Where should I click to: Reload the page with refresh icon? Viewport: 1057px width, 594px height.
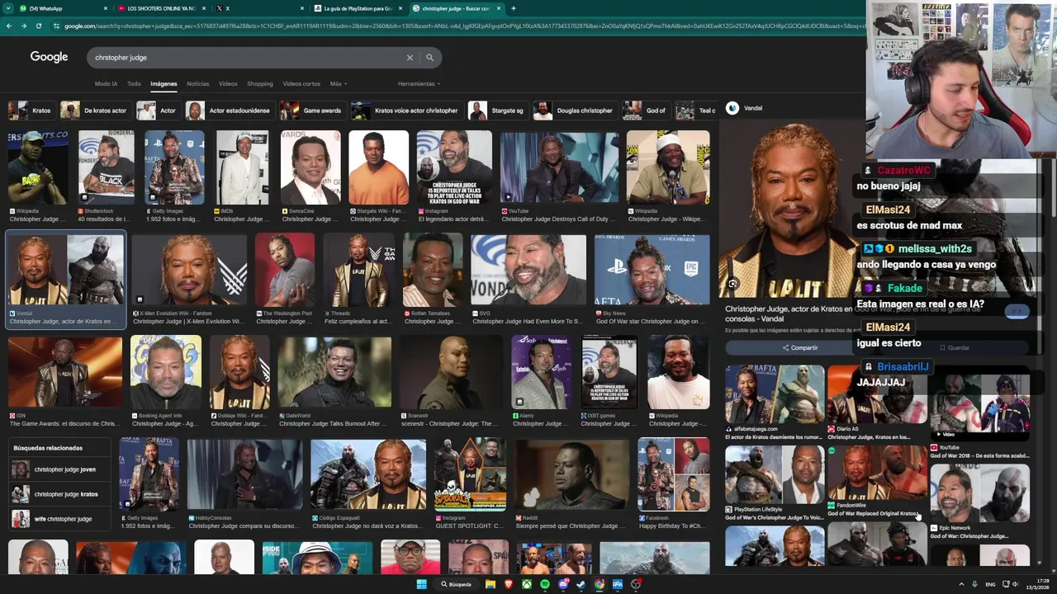tap(38, 26)
